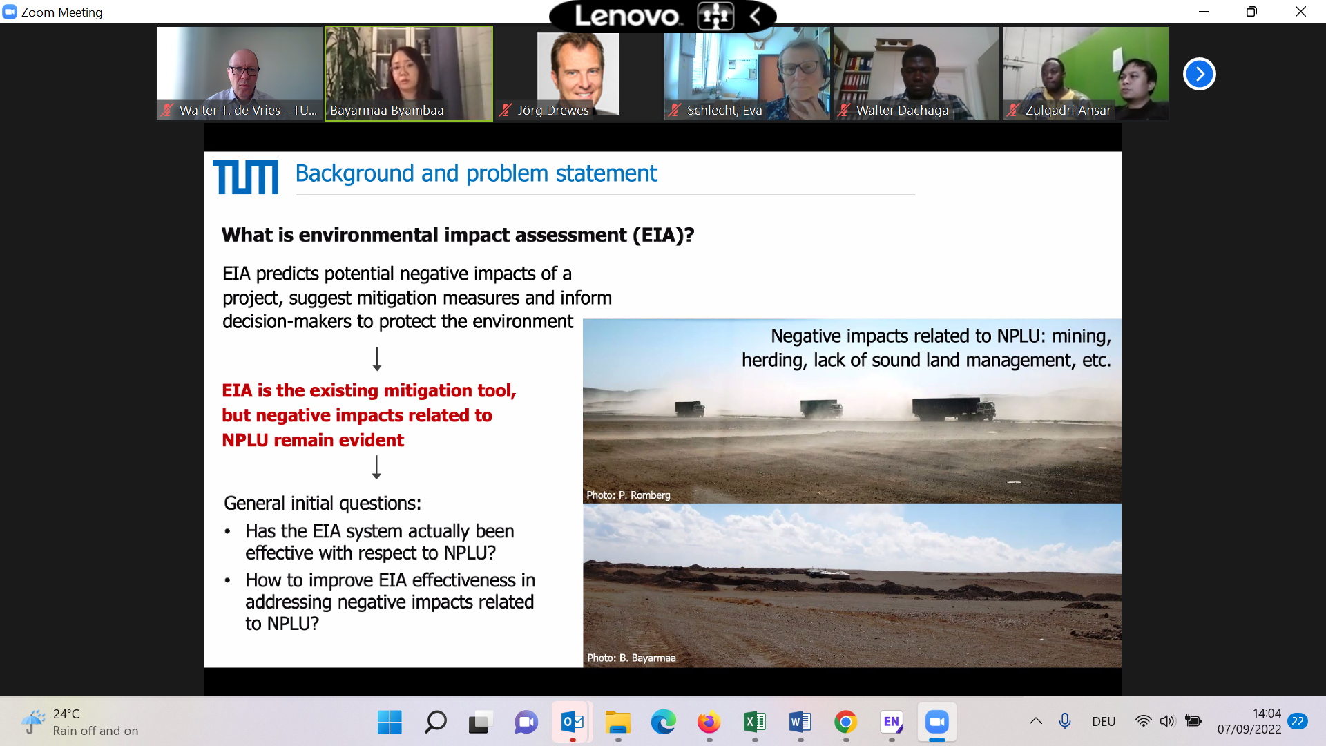Open Firefox from taskbar
This screenshot has width=1326, height=746.
point(709,723)
